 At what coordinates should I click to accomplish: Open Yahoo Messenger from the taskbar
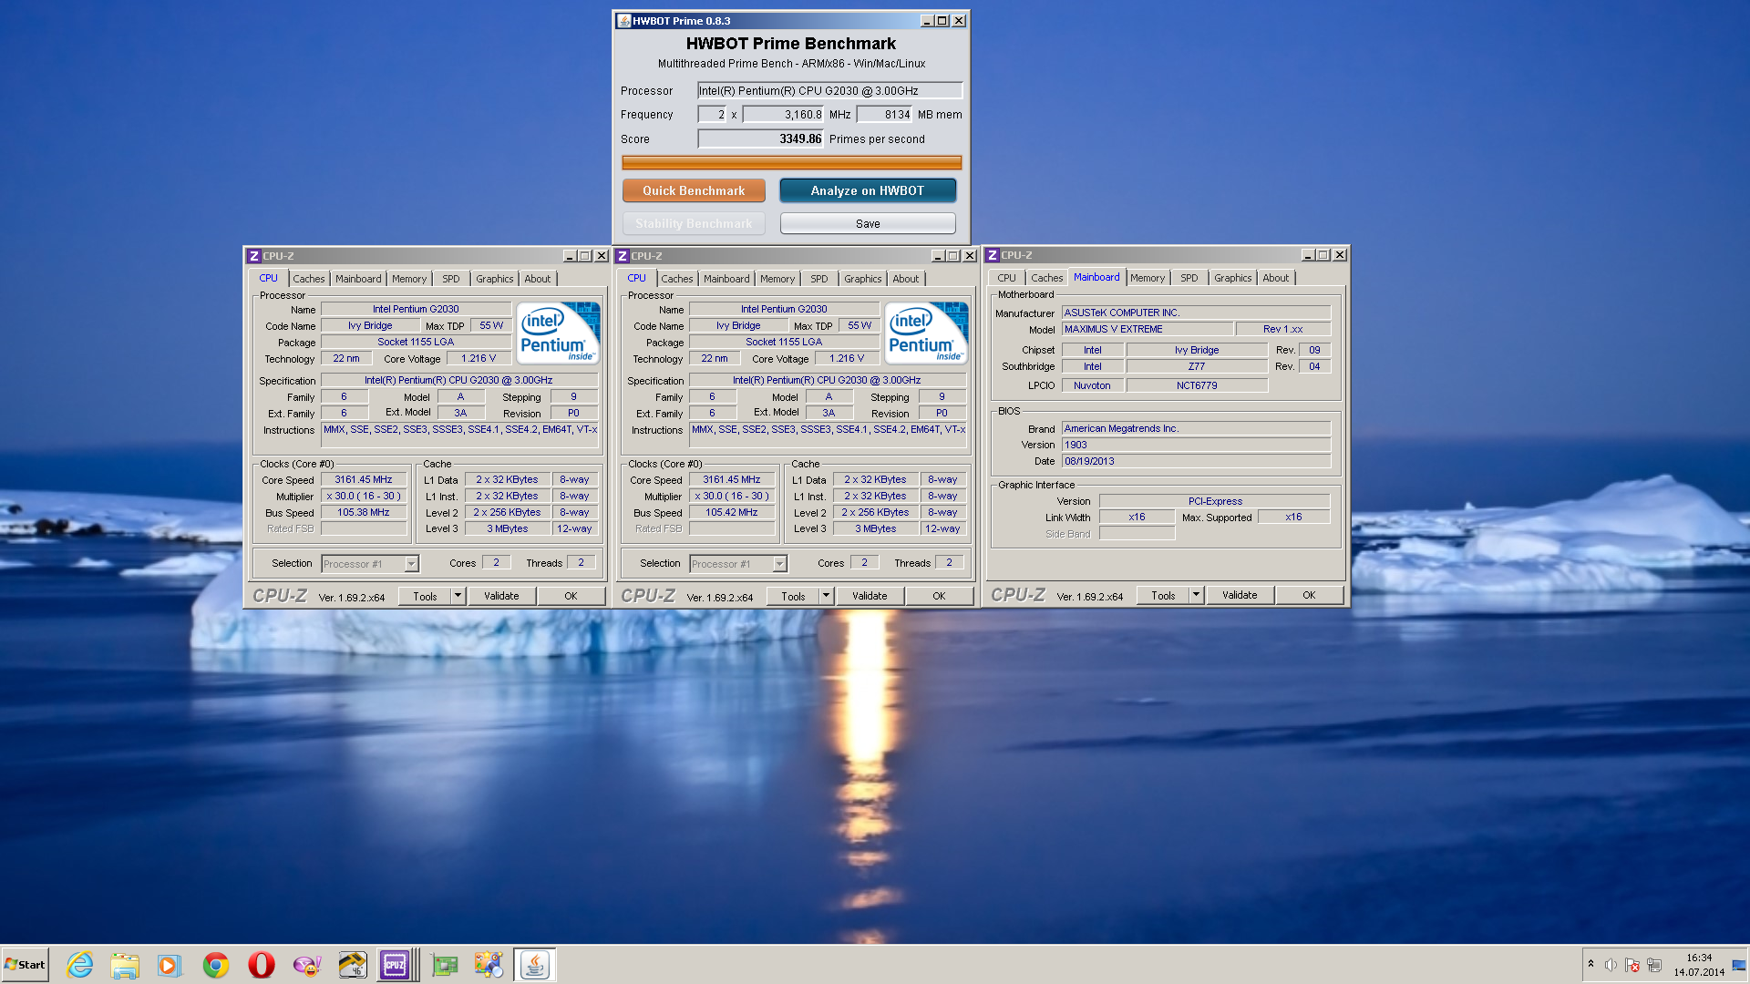pyautogui.click(x=307, y=965)
